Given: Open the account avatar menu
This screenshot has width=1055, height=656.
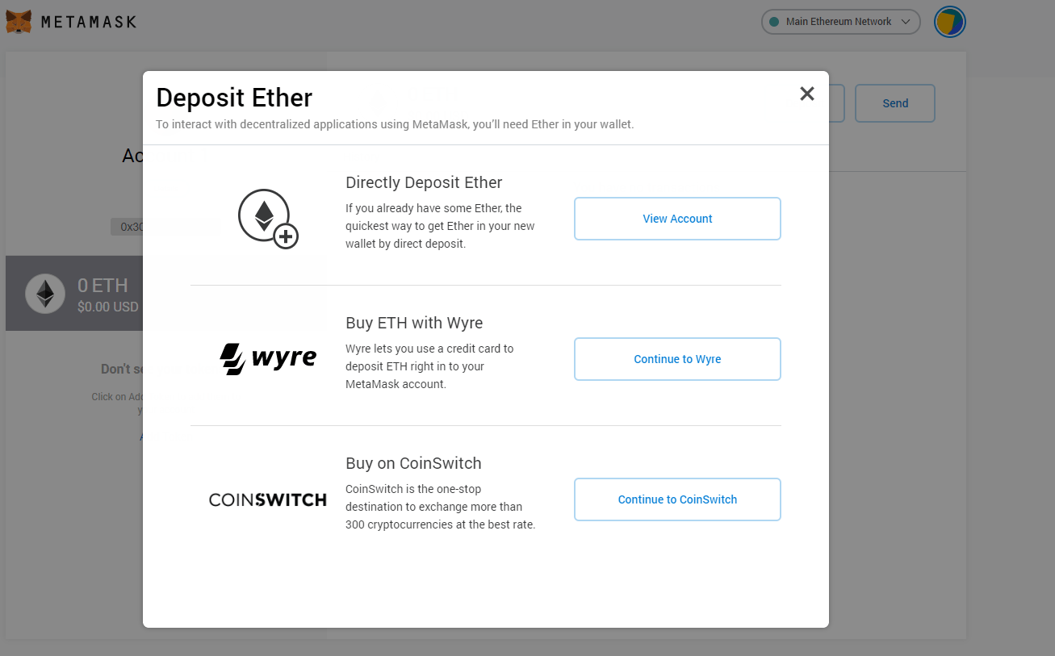Looking at the screenshot, I should 950,22.
